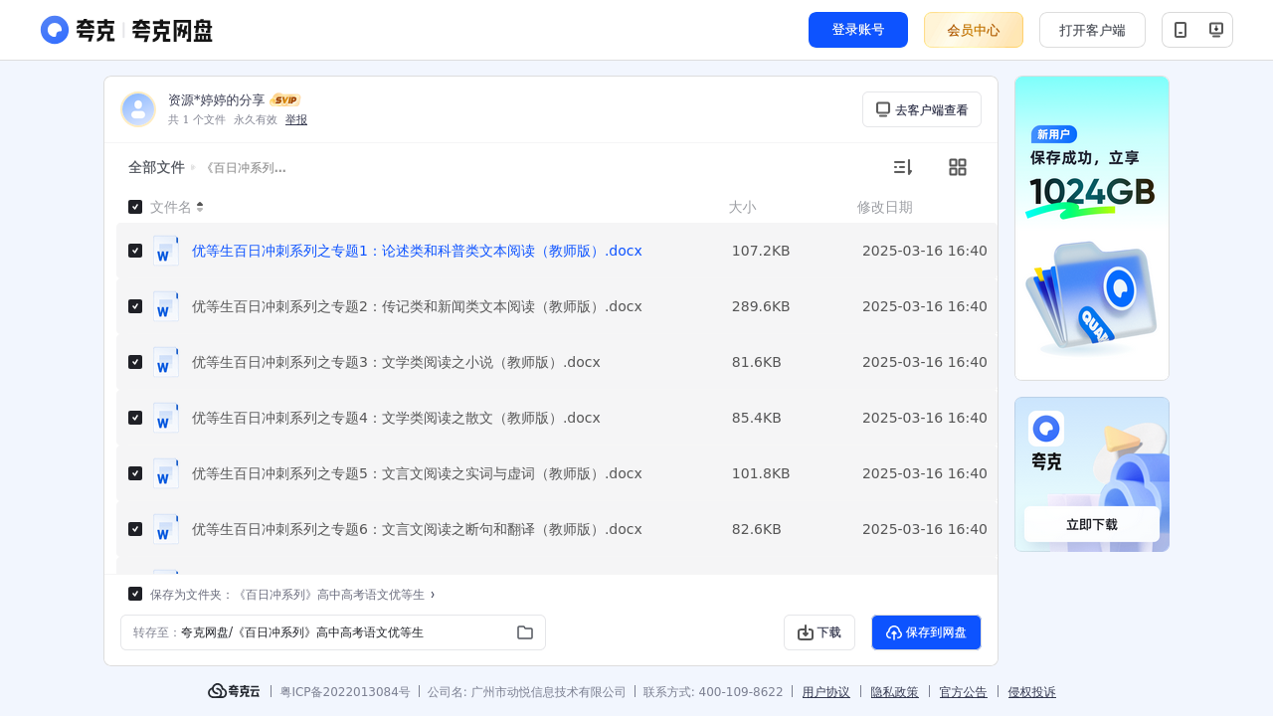The image size is (1273, 716).
Task: Click Word icon for 专题3 file
Action: pyautogui.click(x=166, y=362)
